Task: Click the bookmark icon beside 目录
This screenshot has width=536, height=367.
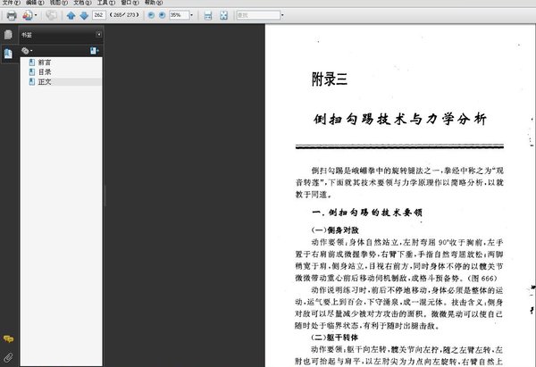Action: tap(32, 72)
